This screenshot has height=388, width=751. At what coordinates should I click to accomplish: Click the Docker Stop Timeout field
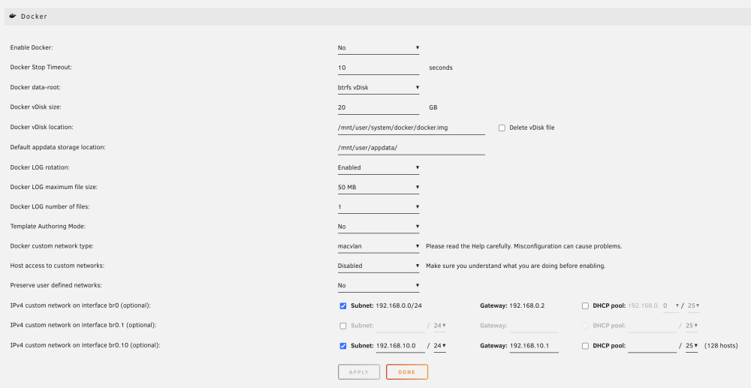[x=379, y=68]
